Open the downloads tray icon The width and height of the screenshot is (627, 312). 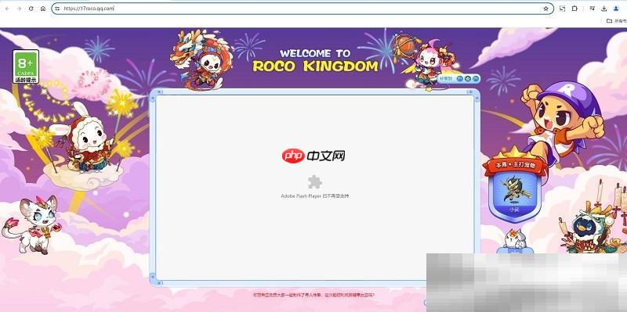point(604,9)
